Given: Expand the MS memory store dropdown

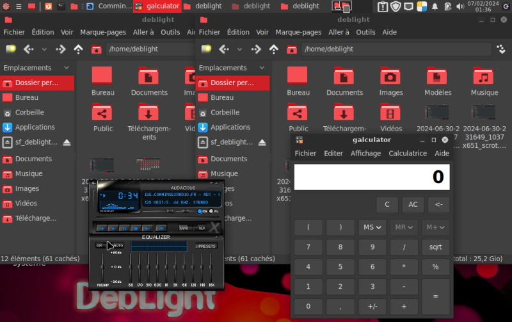Looking at the screenshot, I should [372, 227].
